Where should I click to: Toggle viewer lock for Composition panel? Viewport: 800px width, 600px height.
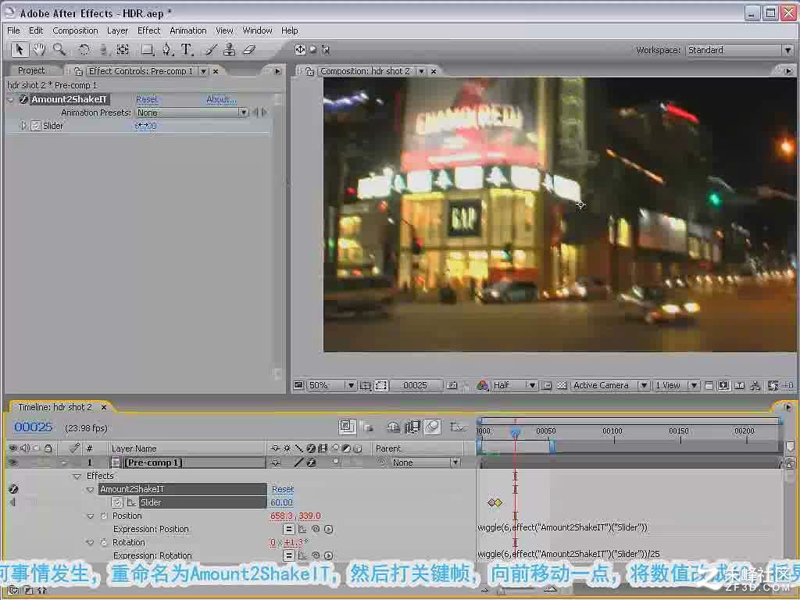pyautogui.click(x=309, y=71)
